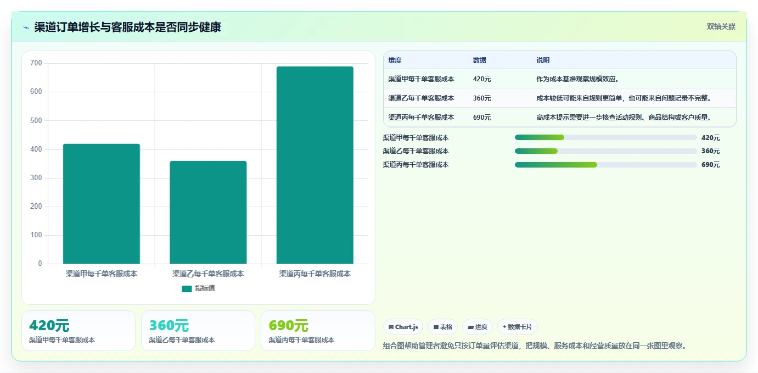Click the 渠道甲每千单客服成本 label on the chart's x-axis

102,274
